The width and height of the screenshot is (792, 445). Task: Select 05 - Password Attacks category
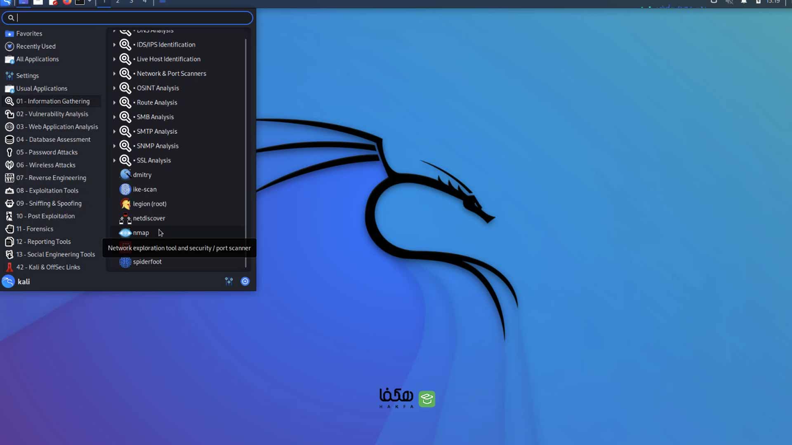(52, 152)
